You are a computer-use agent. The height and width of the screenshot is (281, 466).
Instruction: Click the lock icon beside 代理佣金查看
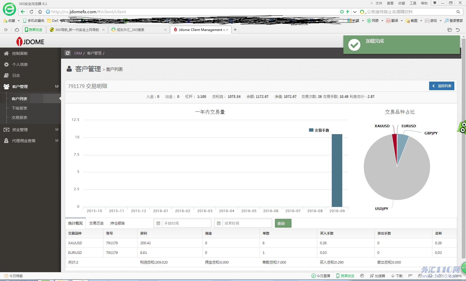[x=6, y=141]
